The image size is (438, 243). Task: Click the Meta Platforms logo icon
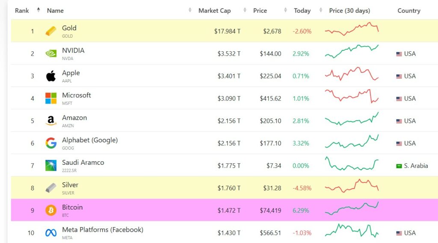tap(51, 233)
